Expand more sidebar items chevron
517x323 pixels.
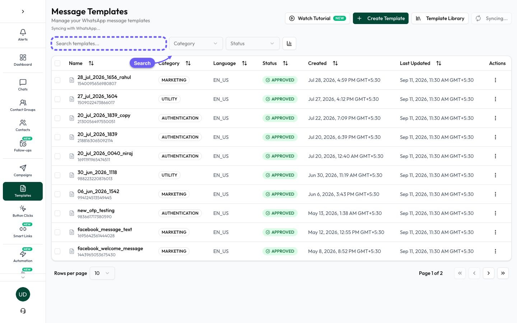[x=23, y=277]
